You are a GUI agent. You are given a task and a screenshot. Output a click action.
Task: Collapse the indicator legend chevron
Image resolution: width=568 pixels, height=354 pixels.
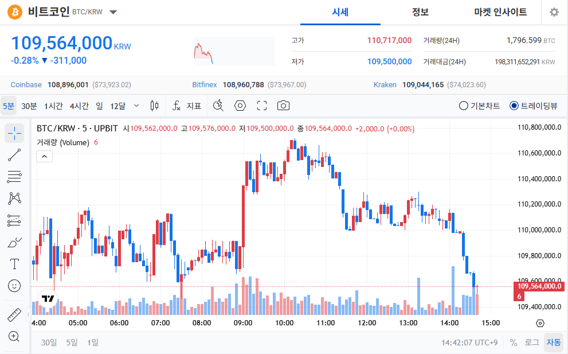pos(45,157)
